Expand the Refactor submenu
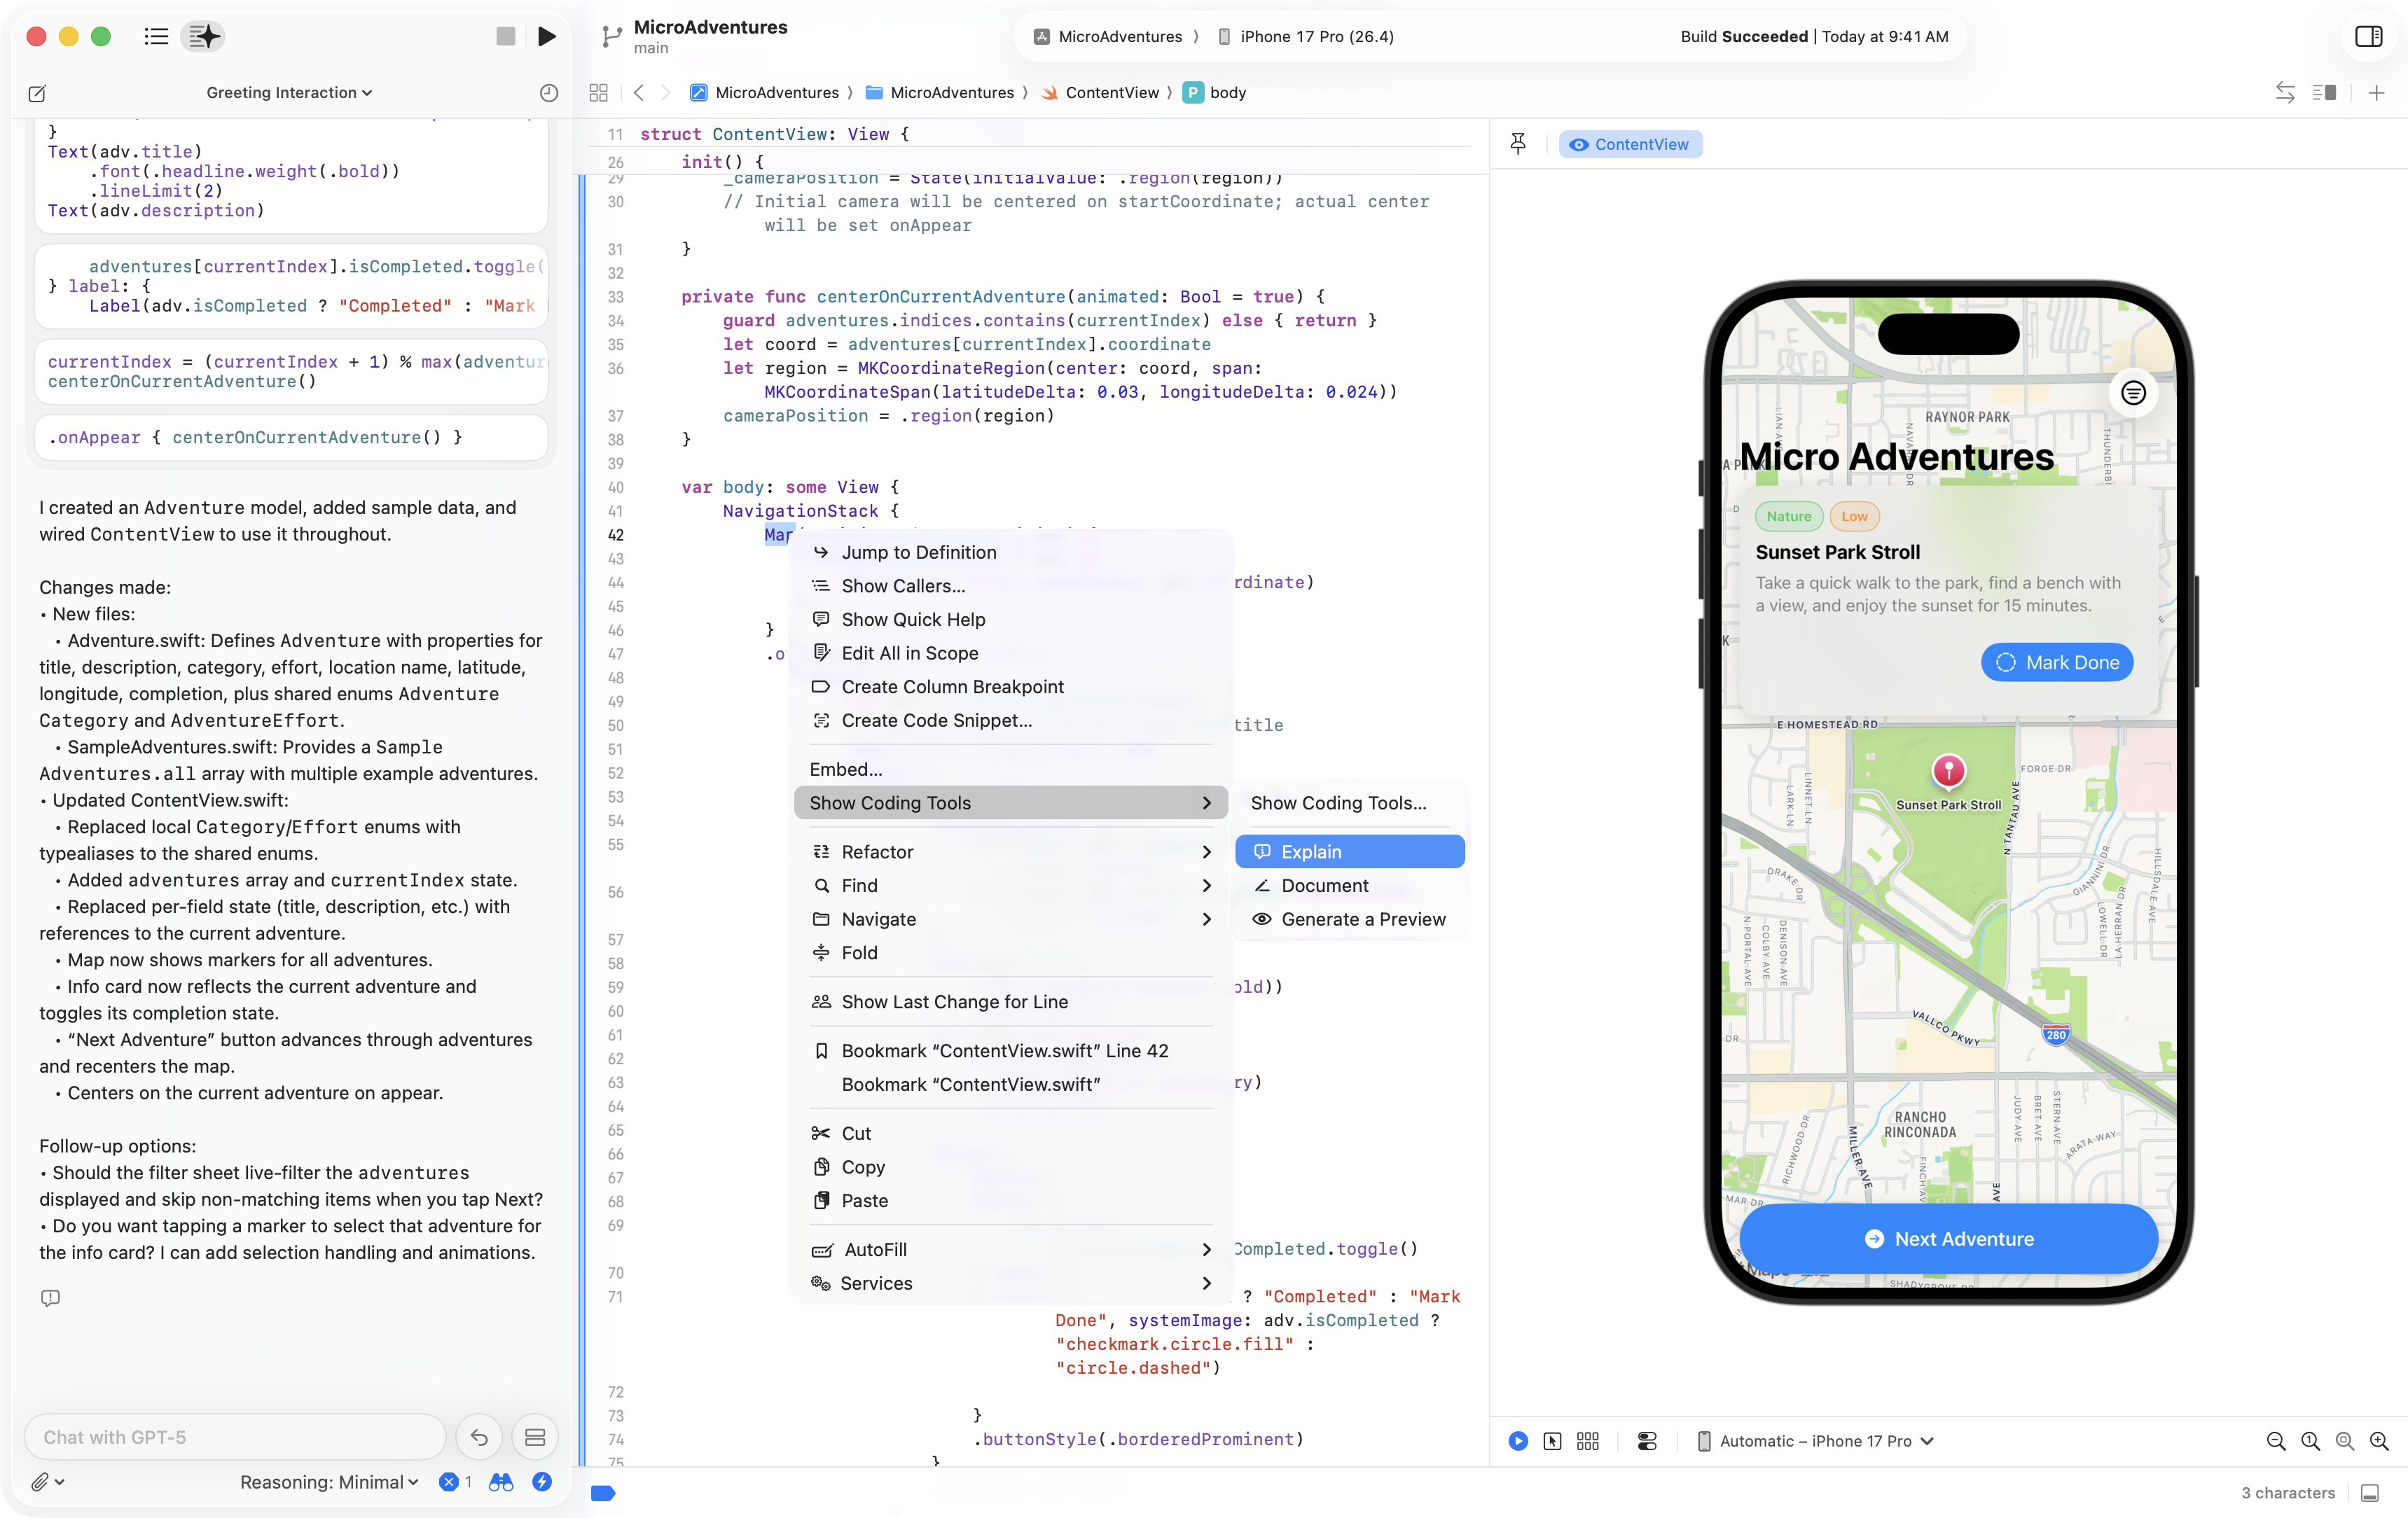The image size is (2408, 1518). (x=1010, y=852)
